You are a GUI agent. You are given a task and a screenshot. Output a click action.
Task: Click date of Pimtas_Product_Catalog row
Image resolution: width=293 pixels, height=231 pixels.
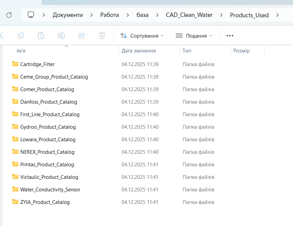(x=140, y=165)
